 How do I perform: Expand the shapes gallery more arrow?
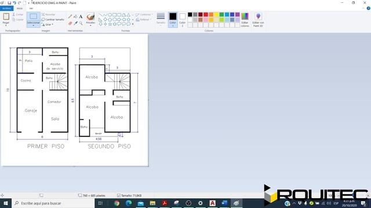(x=133, y=24)
